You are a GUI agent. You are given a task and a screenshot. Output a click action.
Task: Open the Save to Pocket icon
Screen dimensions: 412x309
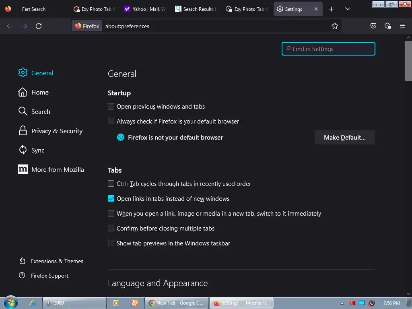coord(373,26)
